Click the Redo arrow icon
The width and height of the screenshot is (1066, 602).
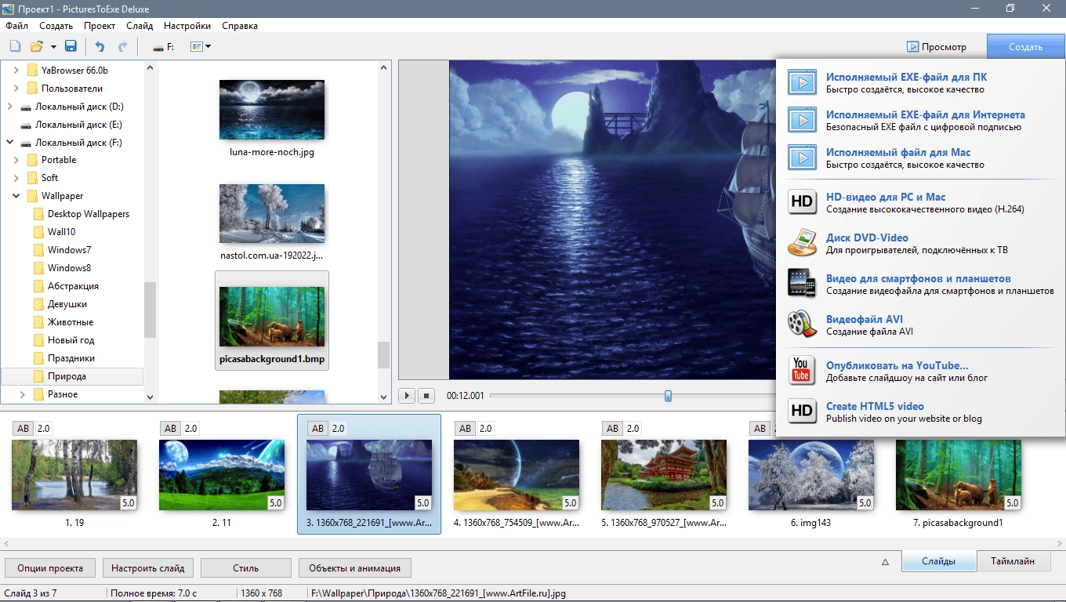coord(122,46)
